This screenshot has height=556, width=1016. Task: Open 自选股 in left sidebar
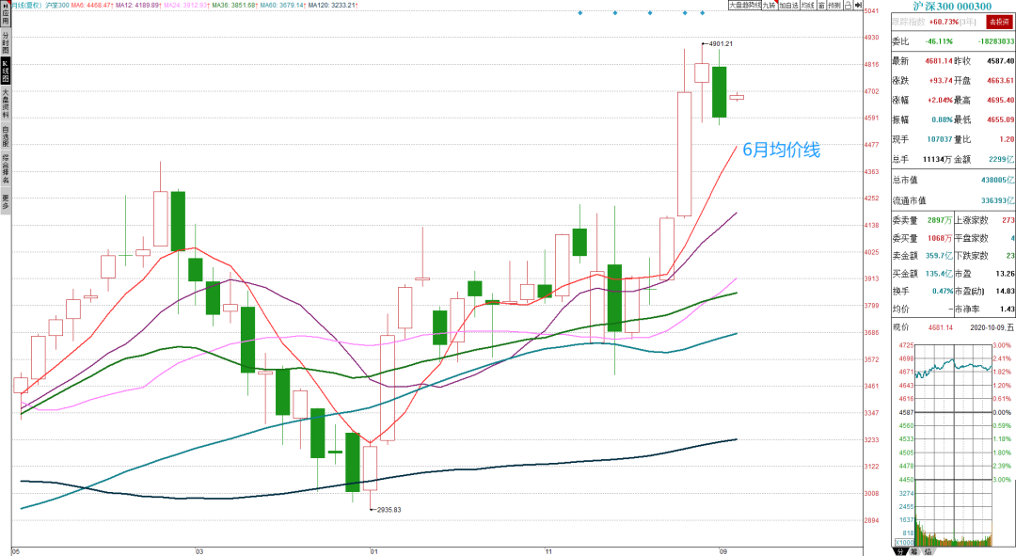[6, 137]
